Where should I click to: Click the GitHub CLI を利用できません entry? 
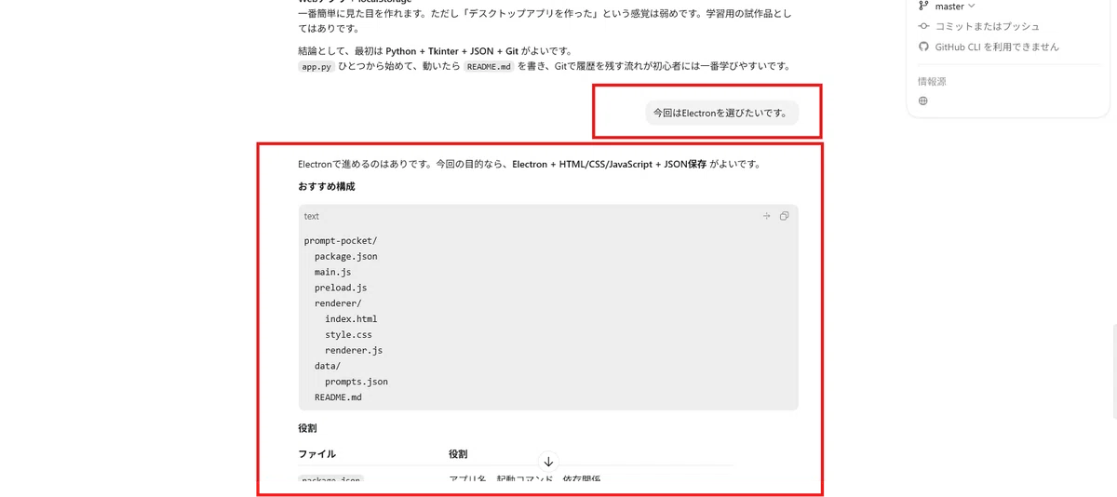989,47
